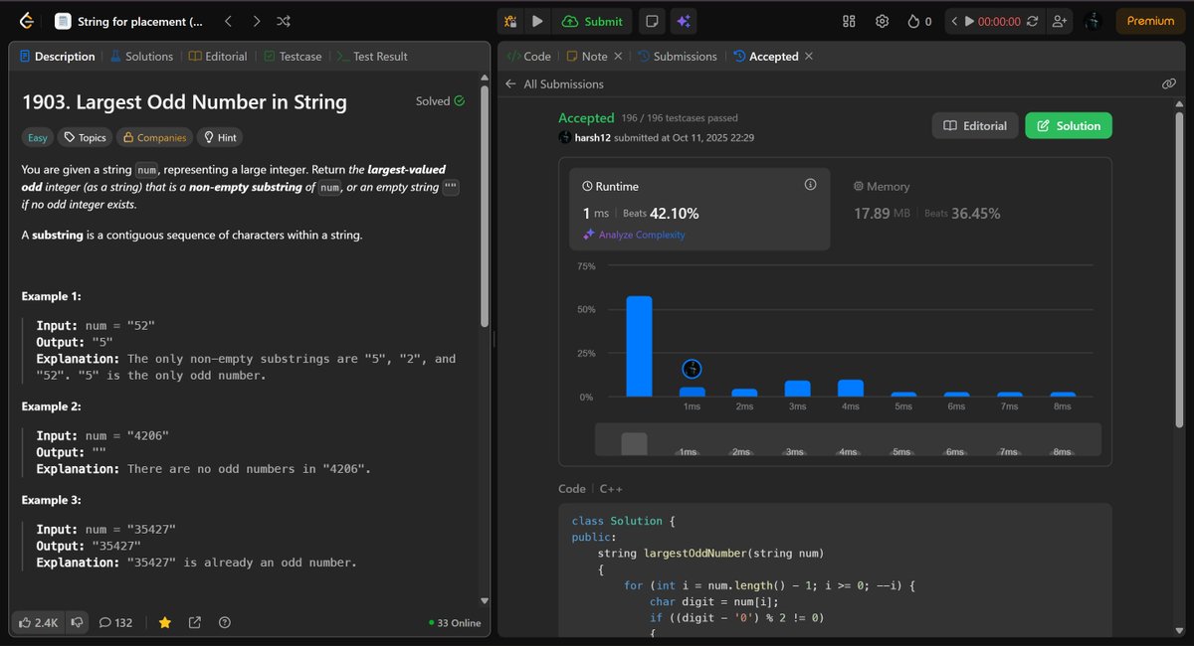Click the green Submit button
Screen dimensions: 1194x646
point(592,21)
